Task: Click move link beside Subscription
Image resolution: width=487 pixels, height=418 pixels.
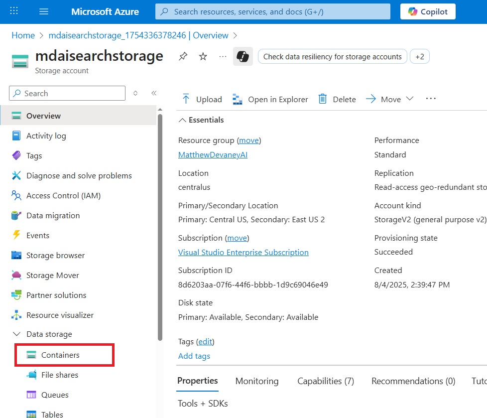Action: tap(238, 238)
